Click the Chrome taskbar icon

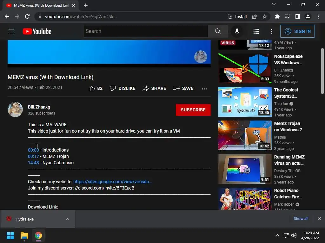tap(38, 235)
